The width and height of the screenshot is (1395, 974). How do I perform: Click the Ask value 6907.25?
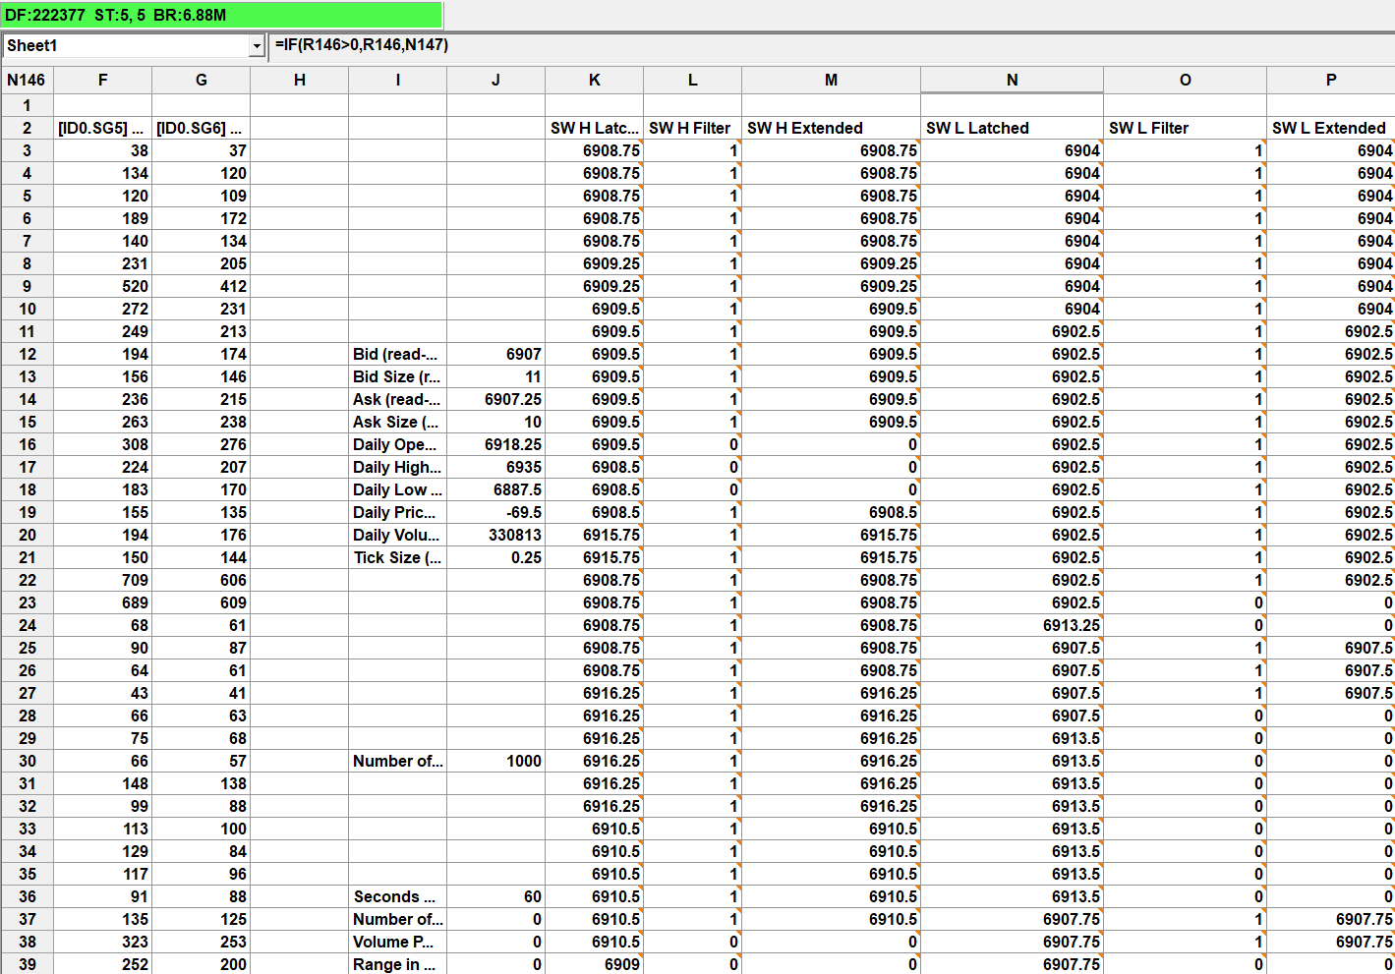[496, 399]
